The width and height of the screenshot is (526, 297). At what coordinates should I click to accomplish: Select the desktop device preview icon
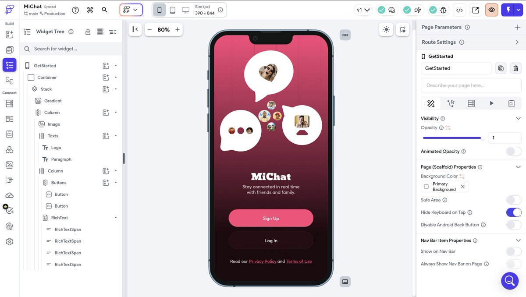185,10
